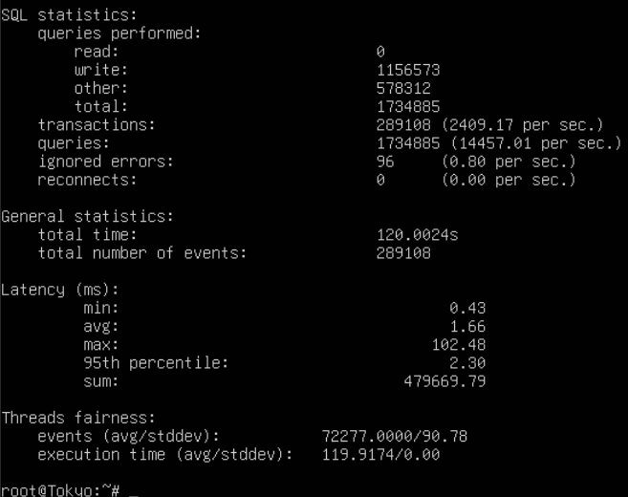
Task: Click the latency sum value 479669.79
Action: tap(444, 381)
